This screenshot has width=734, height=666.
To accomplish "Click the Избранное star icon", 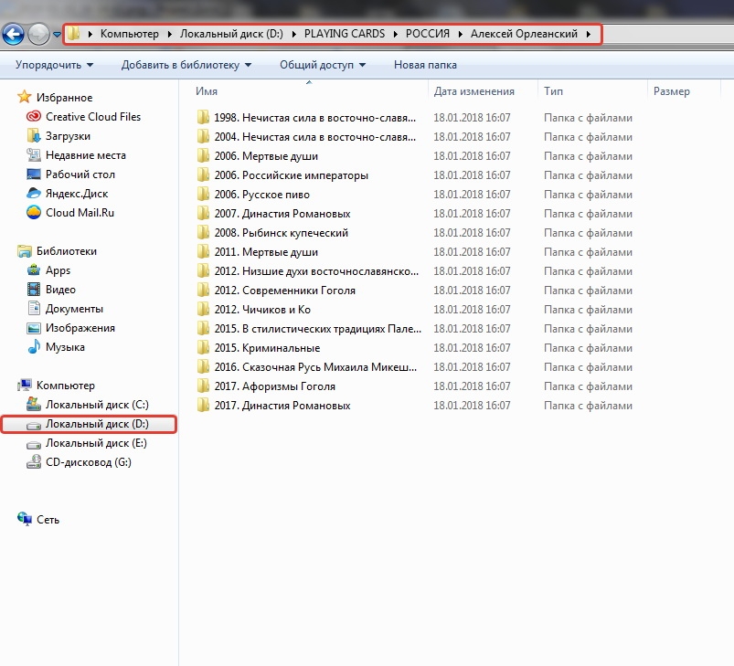I will pyautogui.click(x=24, y=97).
